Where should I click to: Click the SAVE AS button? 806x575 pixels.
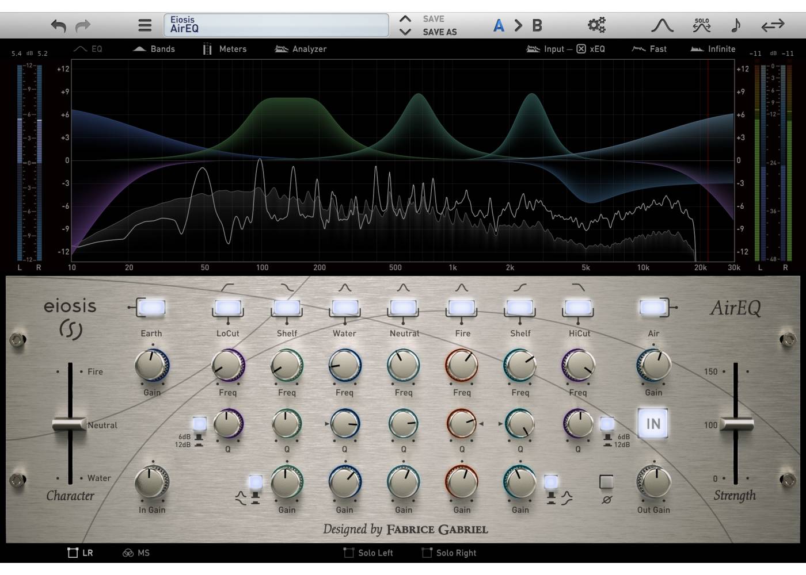click(440, 32)
